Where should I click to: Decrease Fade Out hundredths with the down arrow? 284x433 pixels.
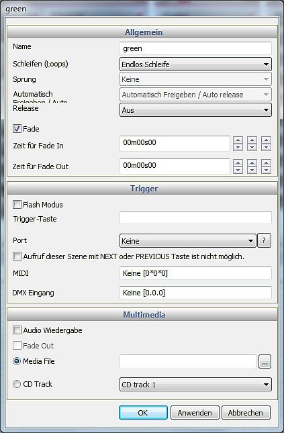click(266, 170)
